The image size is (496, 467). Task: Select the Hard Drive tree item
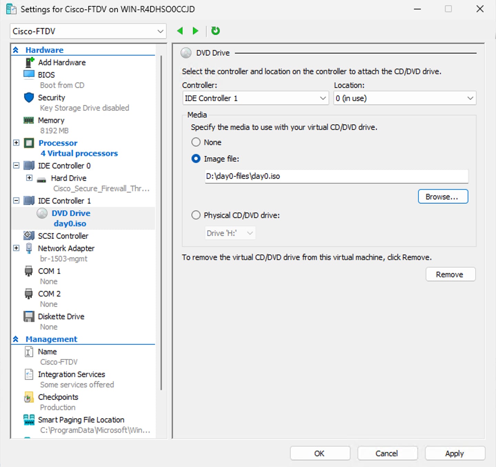click(69, 178)
